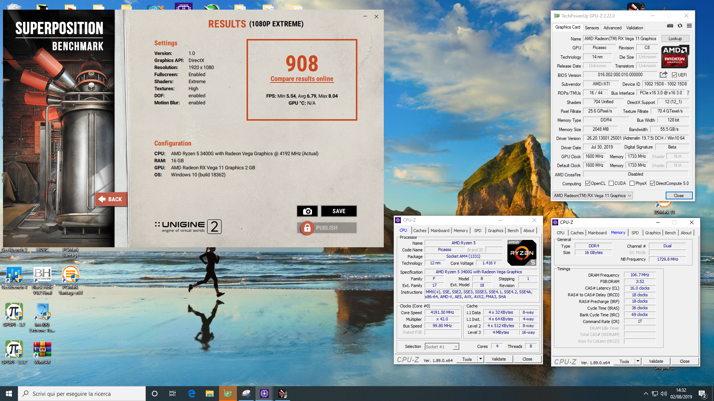The image size is (714, 401).
Task: Open GPU-Z hamburger menu icon
Action: click(x=689, y=26)
